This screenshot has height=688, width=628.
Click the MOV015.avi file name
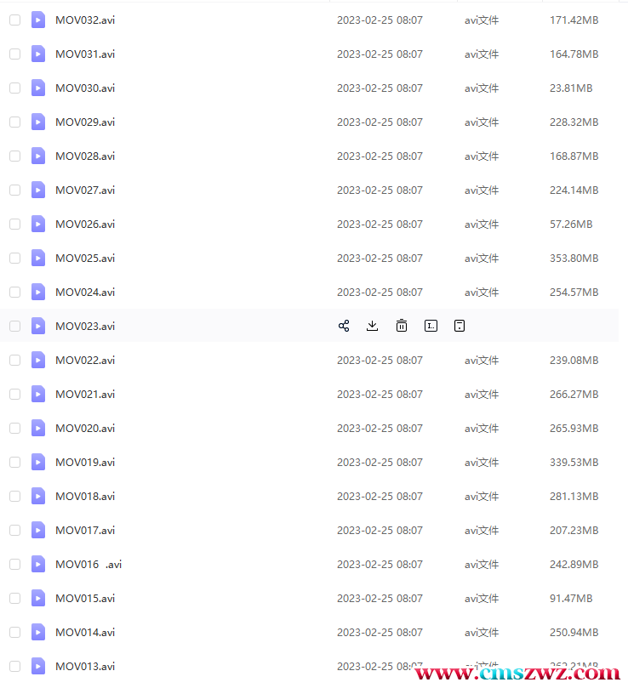85,598
